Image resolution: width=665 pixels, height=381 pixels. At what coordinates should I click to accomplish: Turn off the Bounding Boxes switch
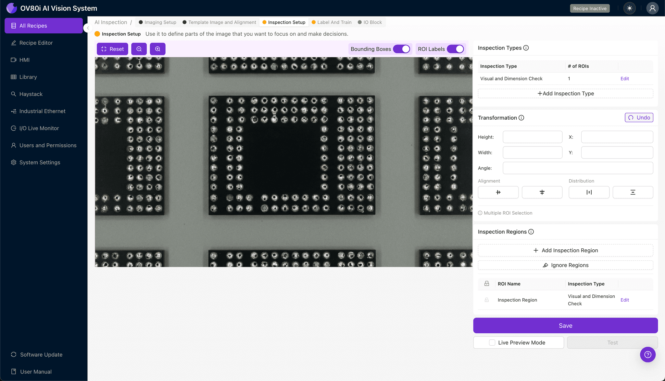402,49
